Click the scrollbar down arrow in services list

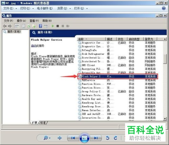(x=165, y=119)
